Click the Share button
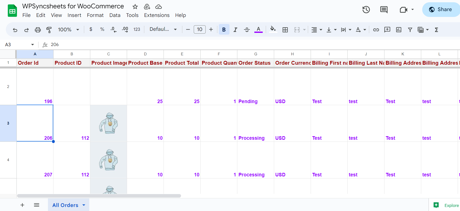The height and width of the screenshot is (211, 460). point(441,10)
